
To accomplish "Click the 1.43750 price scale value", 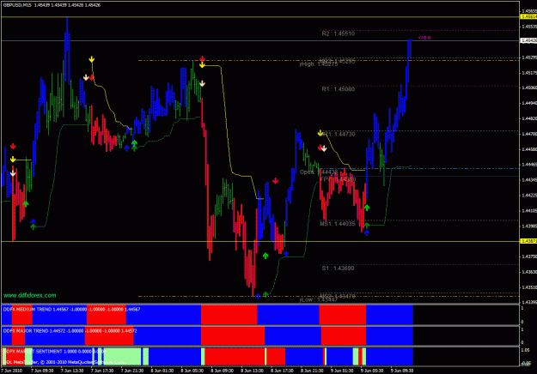I will [x=528, y=256].
